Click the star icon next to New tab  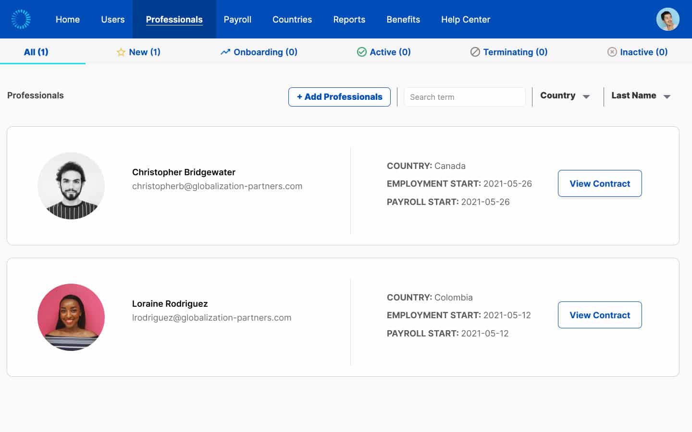(x=121, y=52)
